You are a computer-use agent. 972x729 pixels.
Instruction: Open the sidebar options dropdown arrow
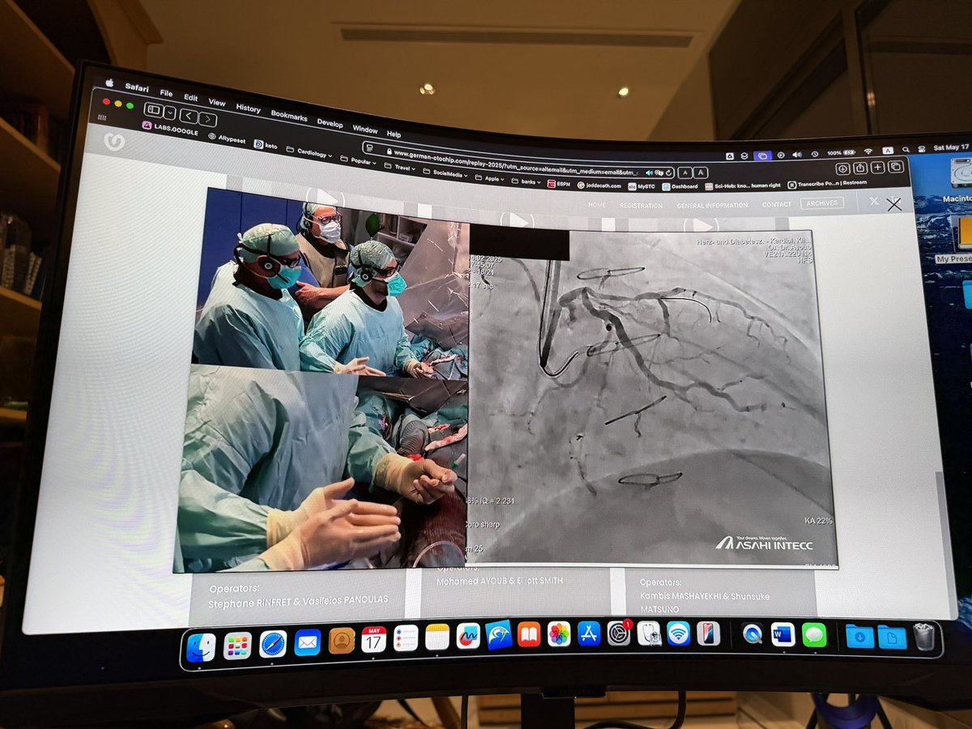(x=169, y=112)
